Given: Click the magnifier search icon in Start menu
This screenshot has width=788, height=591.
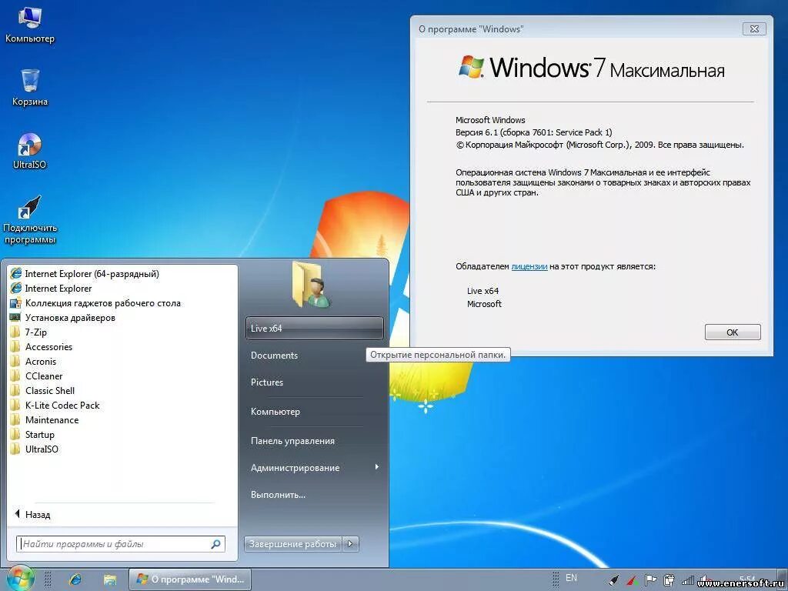Looking at the screenshot, I should pyautogui.click(x=215, y=544).
